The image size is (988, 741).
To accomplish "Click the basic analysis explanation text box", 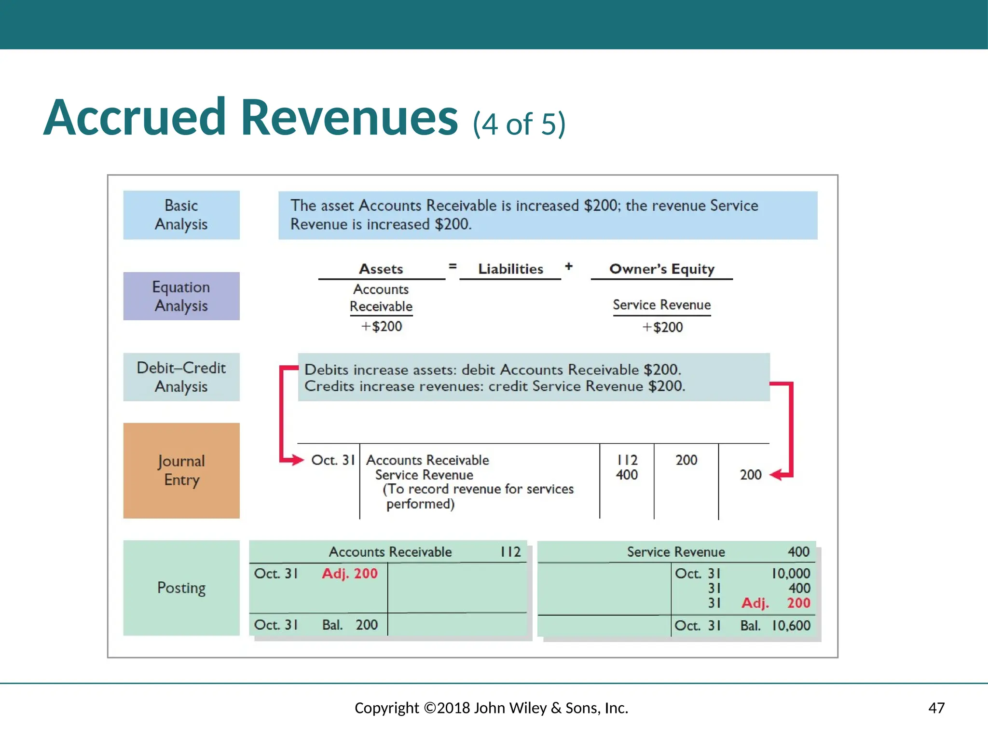I will pyautogui.click(x=548, y=215).
